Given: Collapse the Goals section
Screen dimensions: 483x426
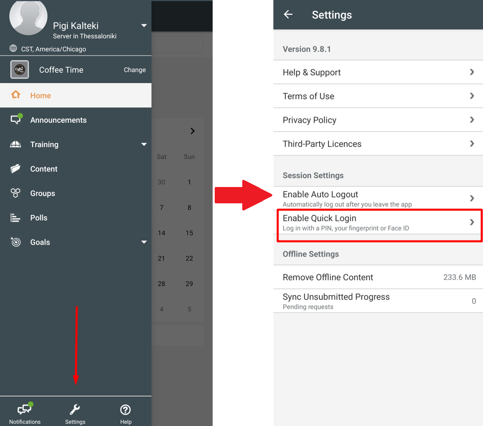Looking at the screenshot, I should click(143, 242).
